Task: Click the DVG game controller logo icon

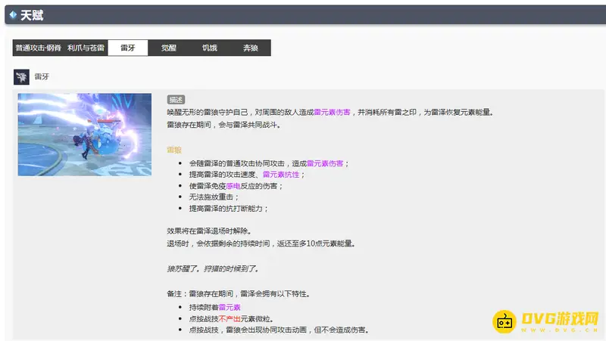Action: click(x=505, y=321)
